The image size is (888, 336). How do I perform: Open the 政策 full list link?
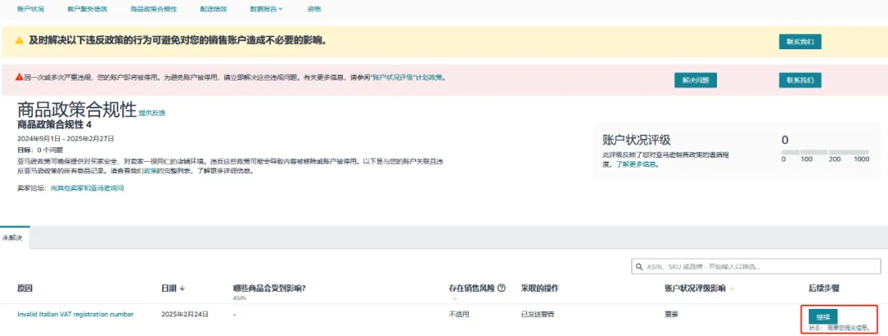coord(150,170)
